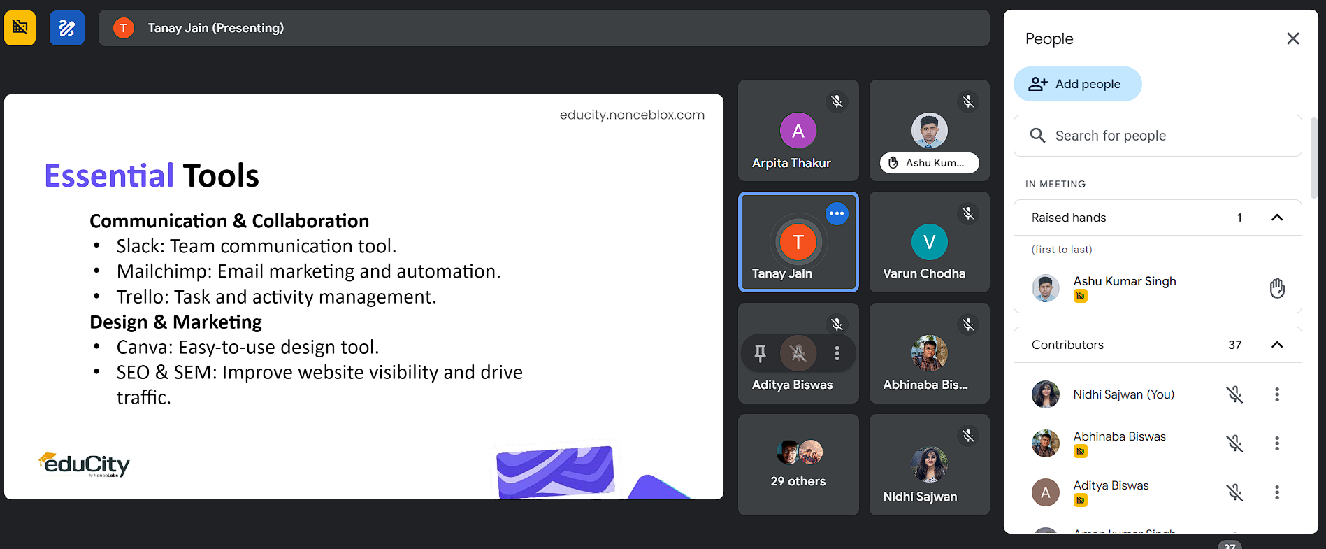Click the Varun Chodha teal V avatar
Viewport: 1326px width, 549px height.
pos(929,242)
